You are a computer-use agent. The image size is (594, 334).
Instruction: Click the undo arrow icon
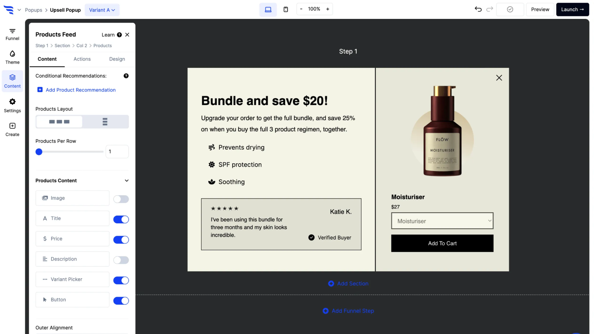[478, 9]
